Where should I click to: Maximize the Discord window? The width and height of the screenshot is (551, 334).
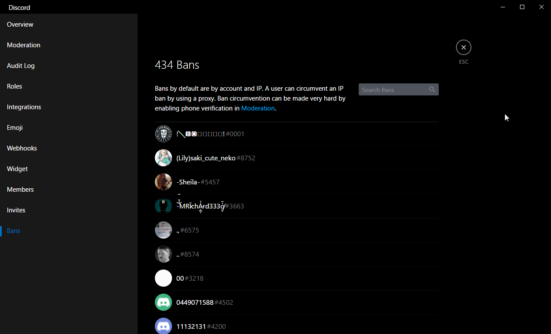[522, 7]
